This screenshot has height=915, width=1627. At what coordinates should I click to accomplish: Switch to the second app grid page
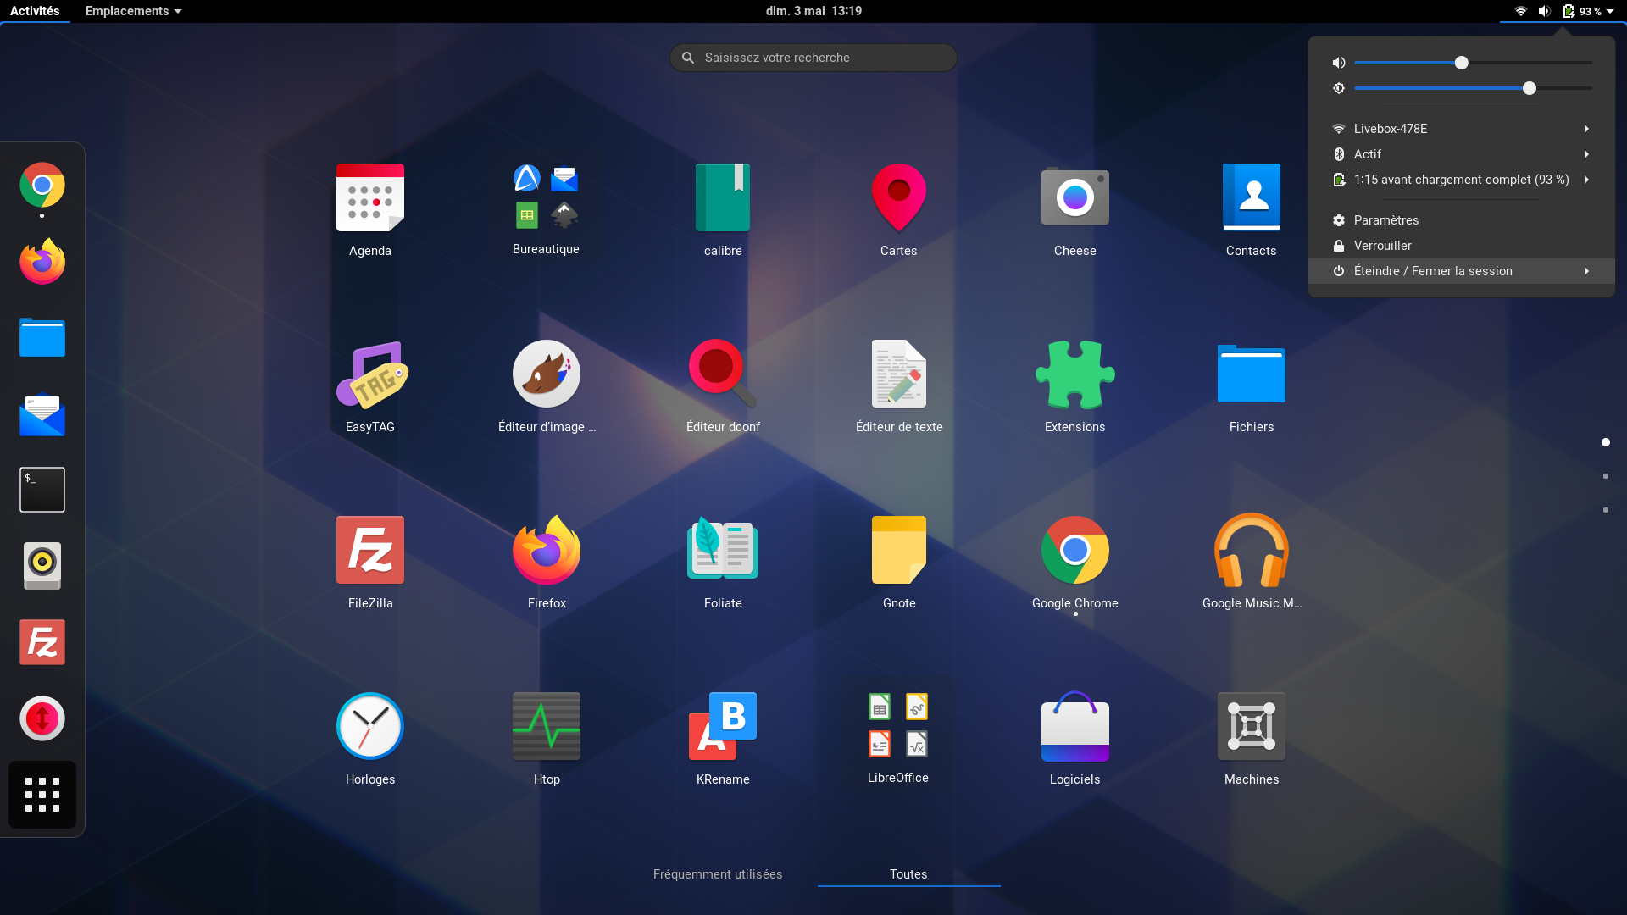point(1605,476)
